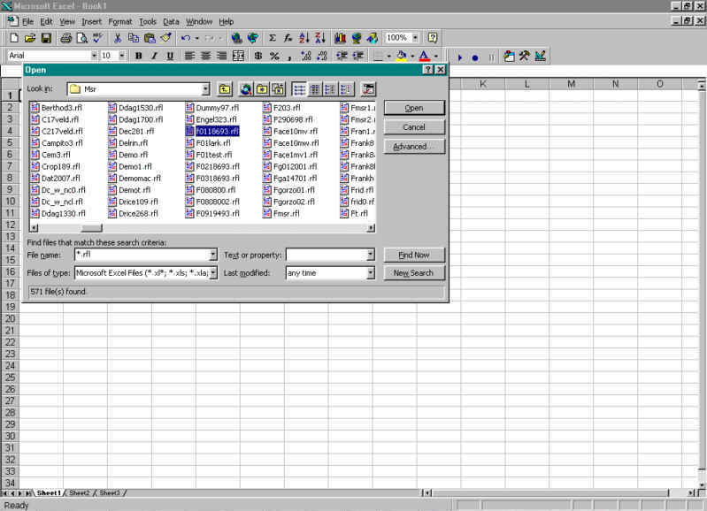Run spelling check toolbar icon

pos(98,38)
